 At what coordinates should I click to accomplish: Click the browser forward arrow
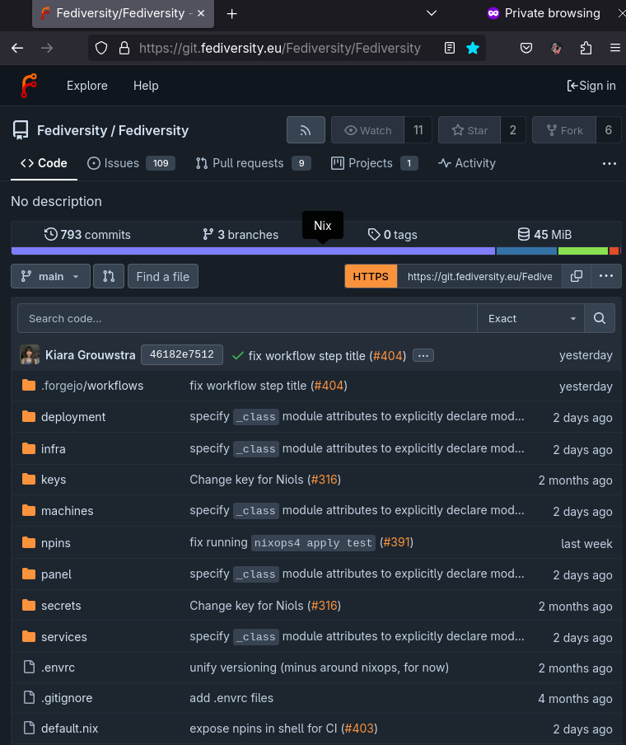47,48
